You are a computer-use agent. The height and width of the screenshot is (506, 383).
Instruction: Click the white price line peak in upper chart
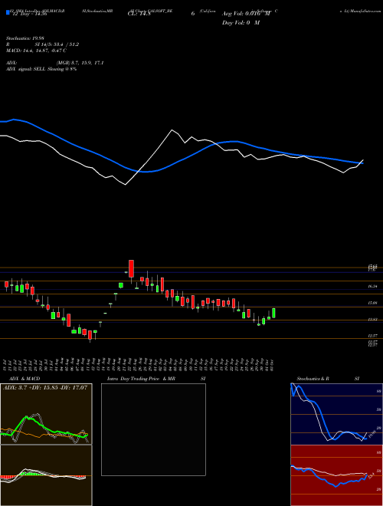172,130
